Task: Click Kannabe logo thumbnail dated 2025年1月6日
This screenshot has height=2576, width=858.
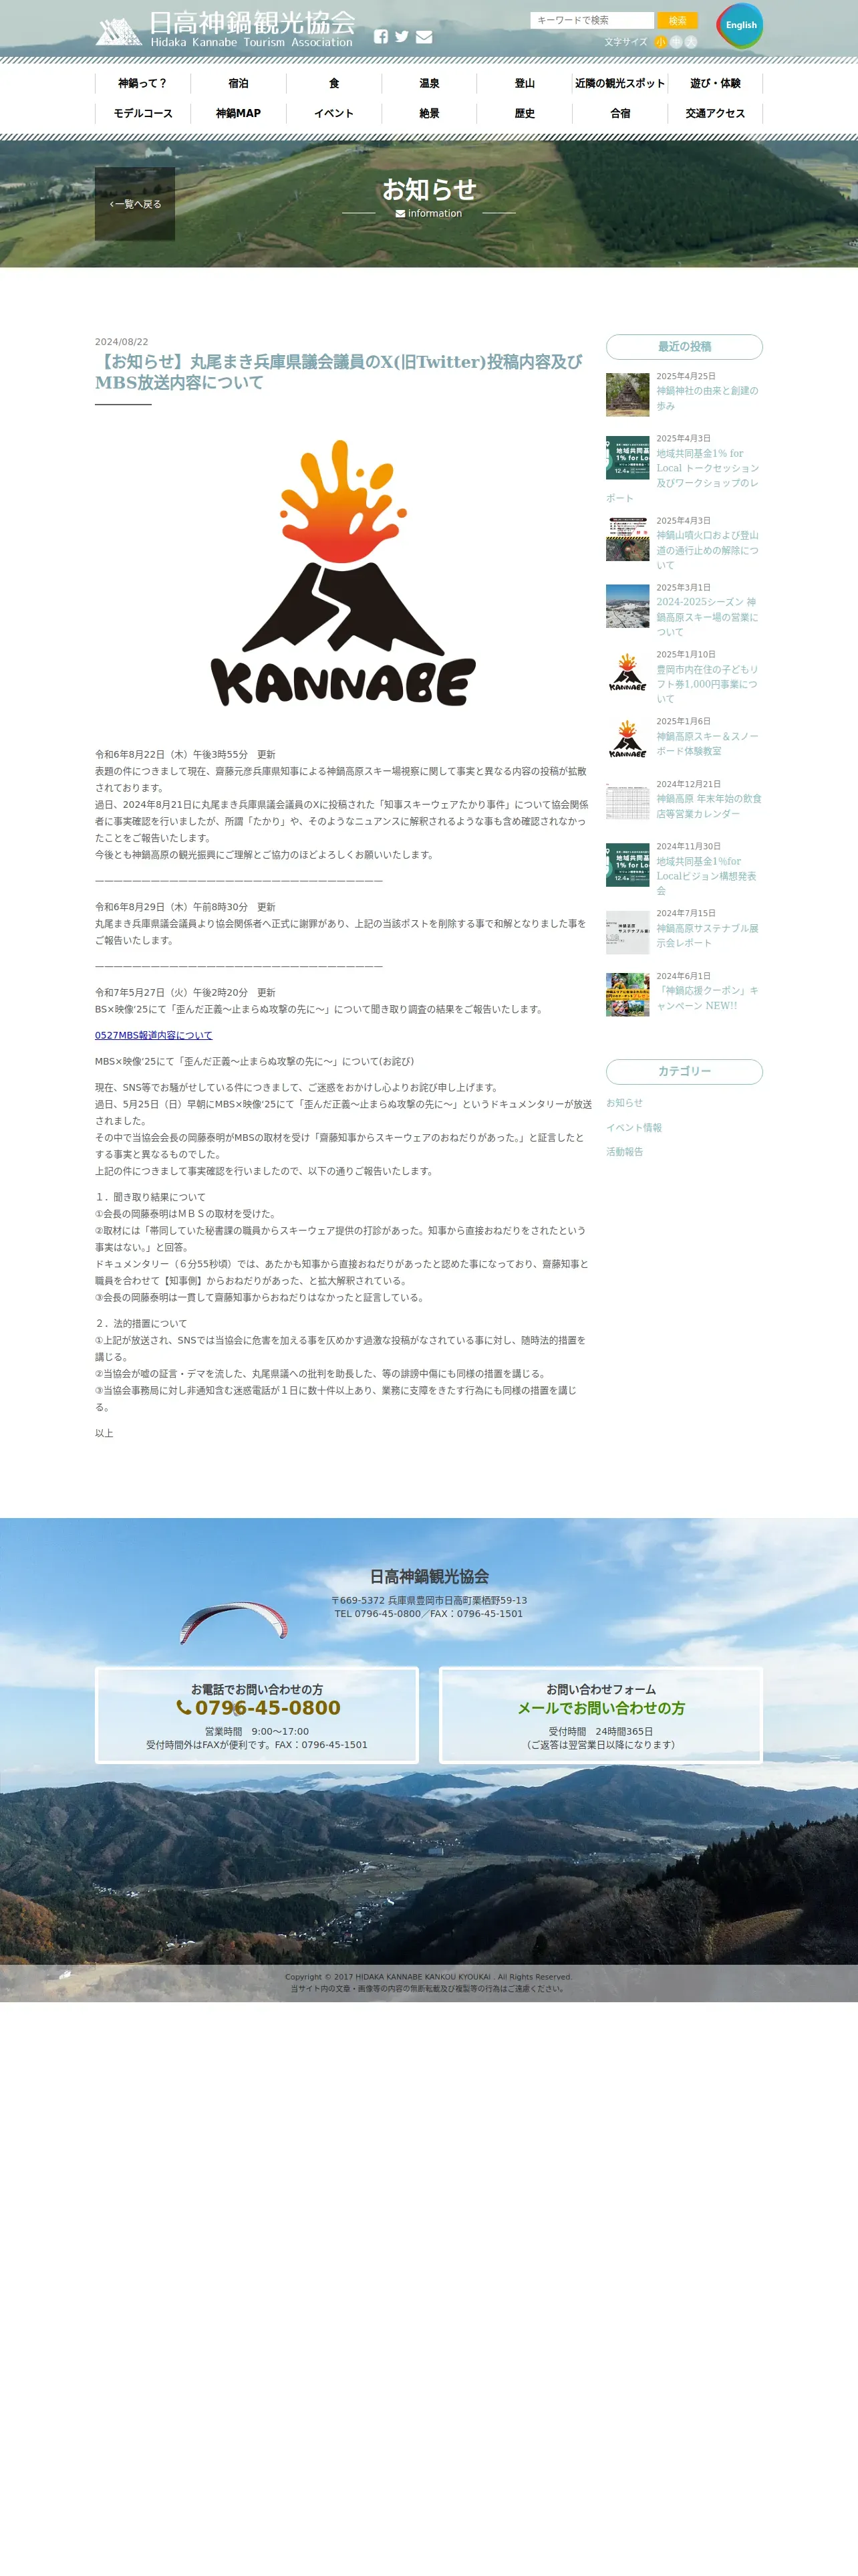Action: click(x=627, y=740)
